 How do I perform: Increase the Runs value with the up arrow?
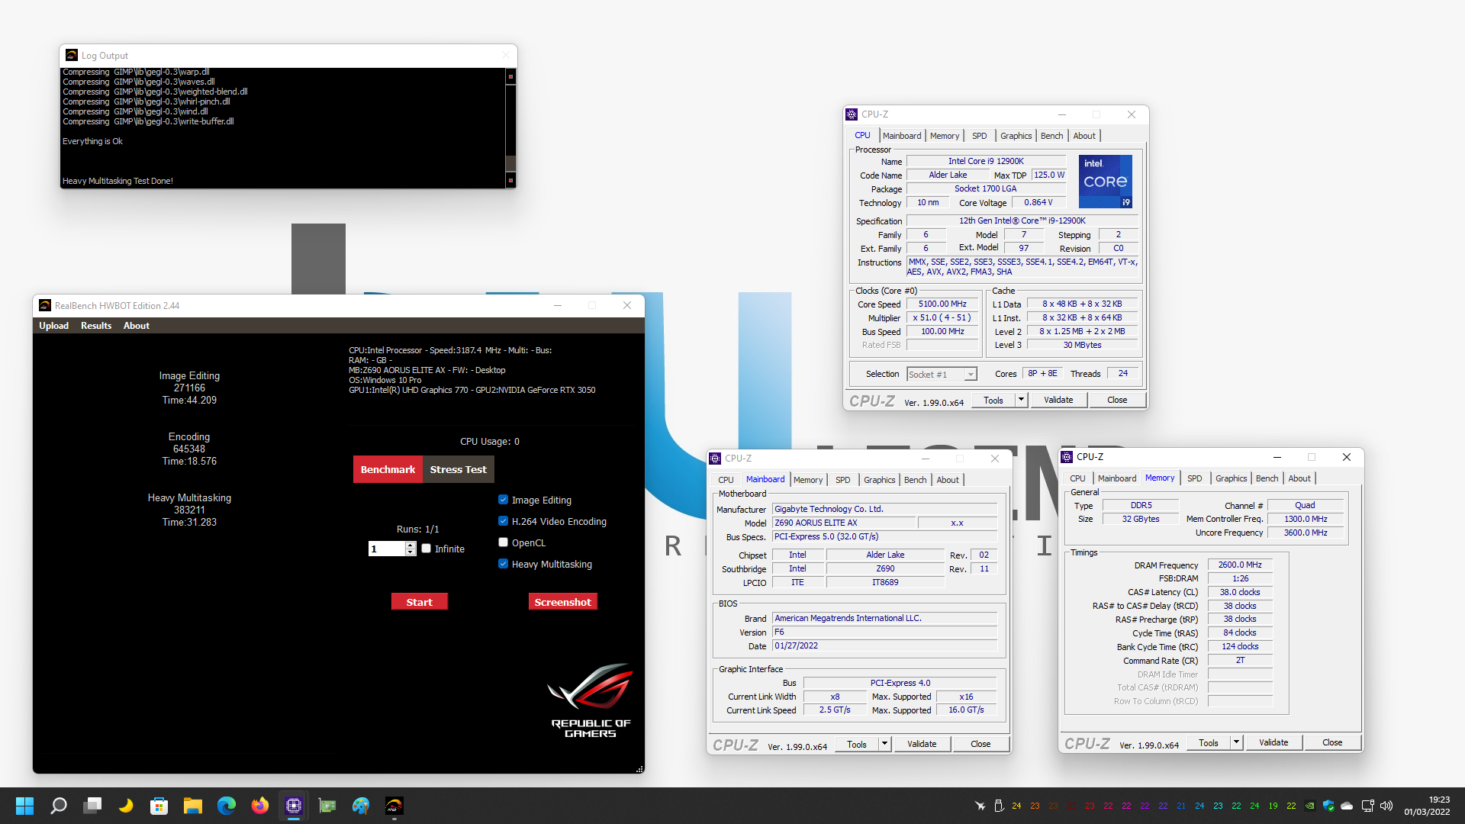click(x=411, y=545)
